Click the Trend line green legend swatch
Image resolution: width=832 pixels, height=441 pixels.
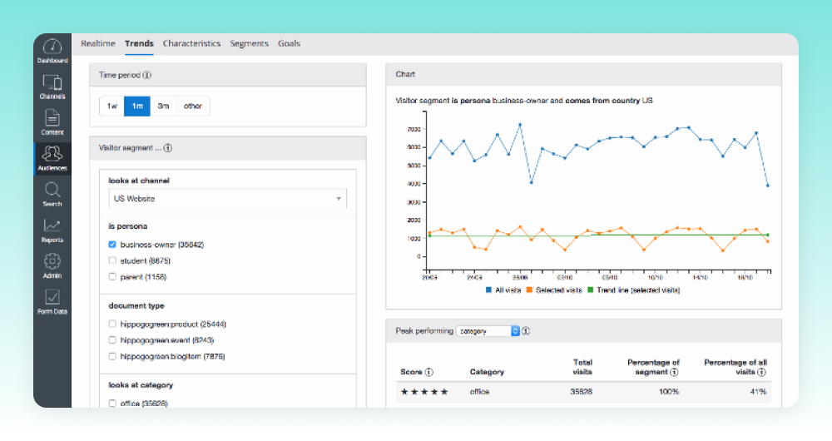coord(591,290)
